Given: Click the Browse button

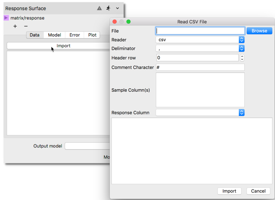Looking at the screenshot, I should point(259,31).
